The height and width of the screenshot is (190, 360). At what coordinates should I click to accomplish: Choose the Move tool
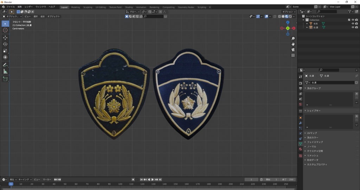pos(5,38)
